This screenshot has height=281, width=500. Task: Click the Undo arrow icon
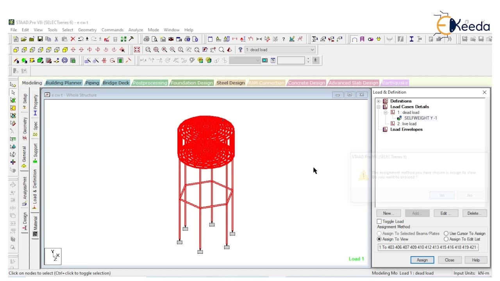tap(80, 39)
